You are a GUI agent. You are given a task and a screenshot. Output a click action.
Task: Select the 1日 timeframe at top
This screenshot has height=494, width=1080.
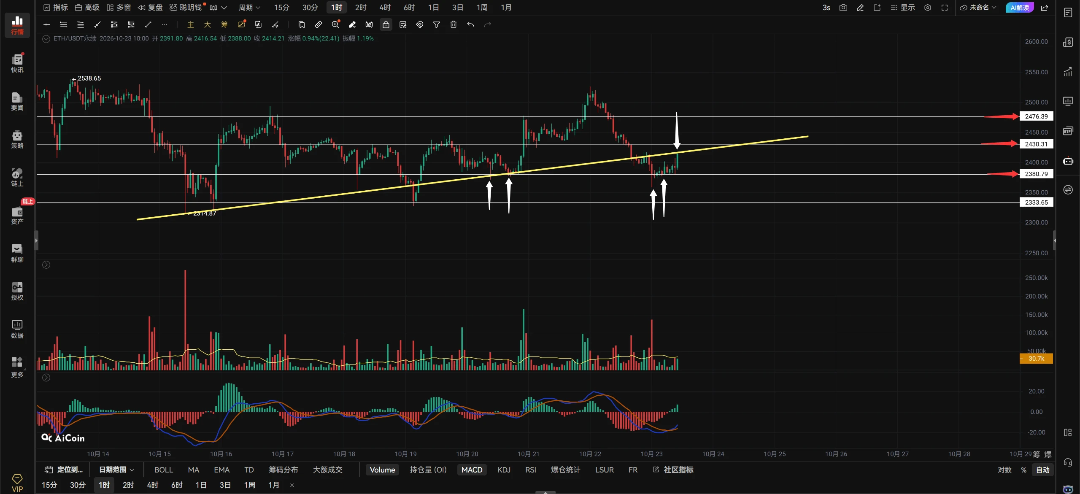click(433, 8)
